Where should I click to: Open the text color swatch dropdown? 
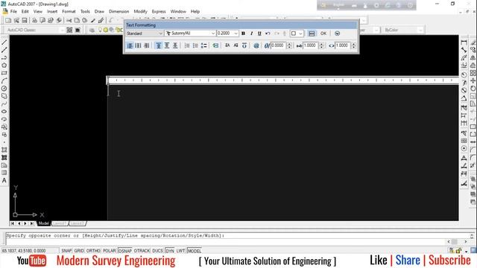297,33
